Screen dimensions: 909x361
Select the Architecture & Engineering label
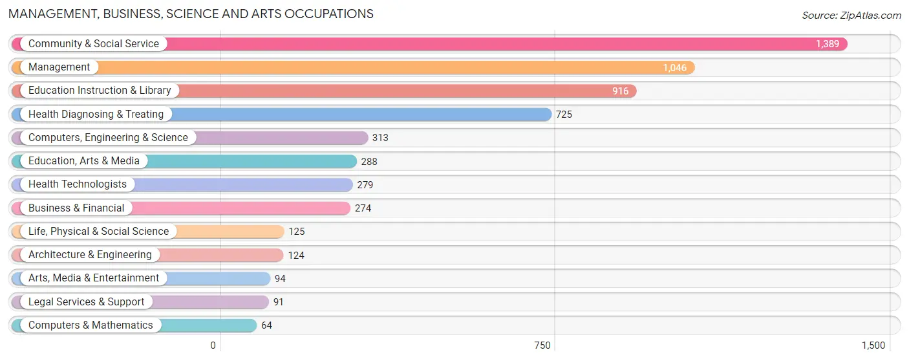pos(90,255)
